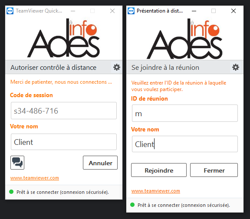The image size is (250, 219).
Task: Open settings gear in Autoriser contrôle panel
Action: click(117, 67)
